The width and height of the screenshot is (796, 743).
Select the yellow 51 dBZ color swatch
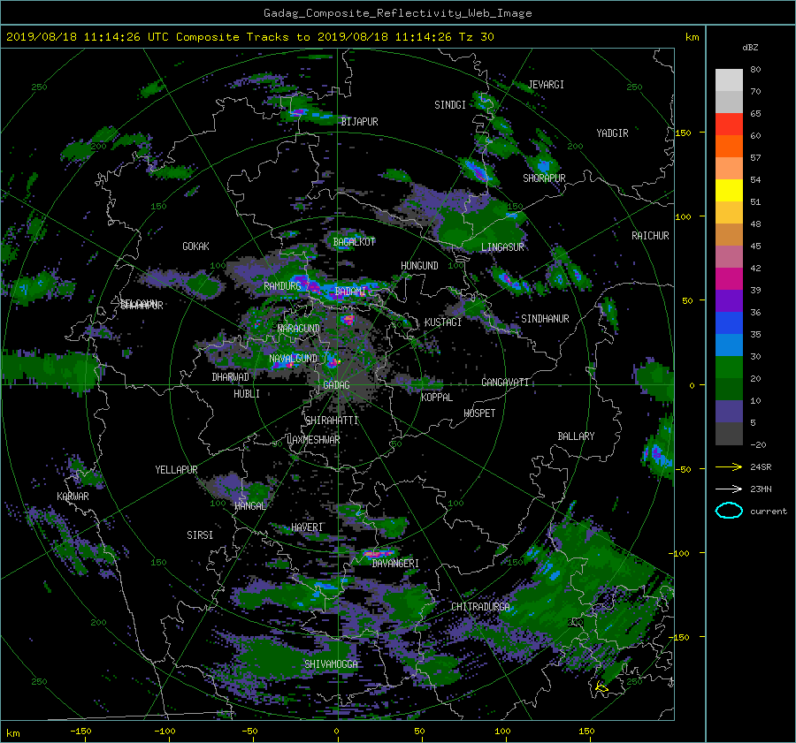pos(729,190)
